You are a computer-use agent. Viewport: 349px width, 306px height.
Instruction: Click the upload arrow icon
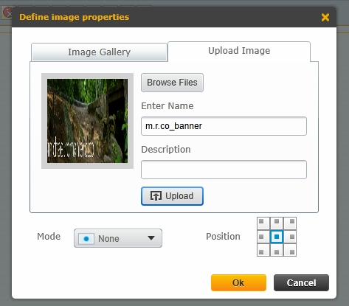pos(156,196)
